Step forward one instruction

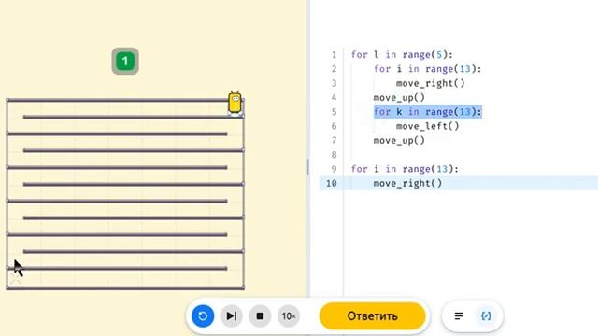point(232,315)
